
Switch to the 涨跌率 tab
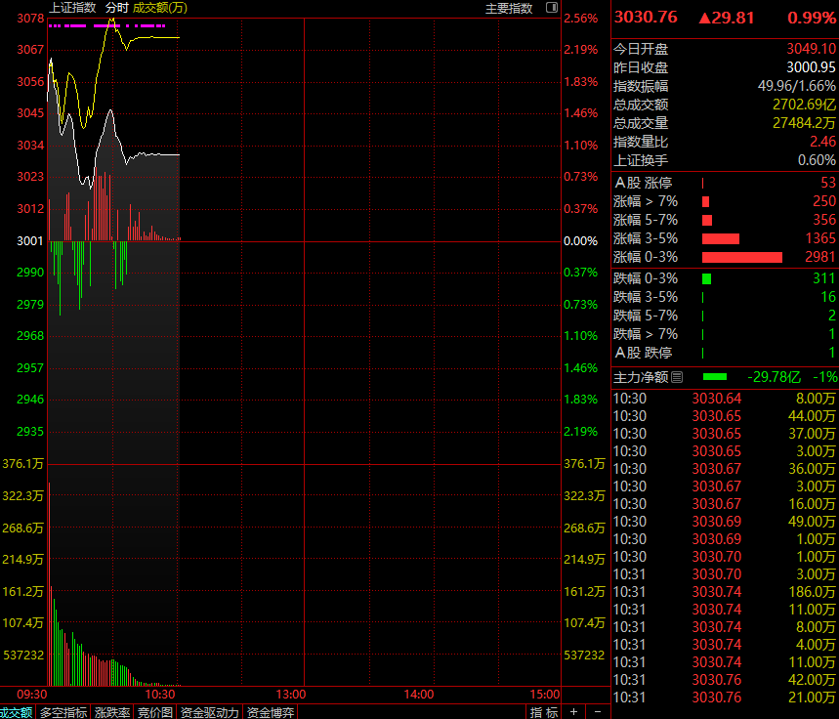(x=111, y=712)
